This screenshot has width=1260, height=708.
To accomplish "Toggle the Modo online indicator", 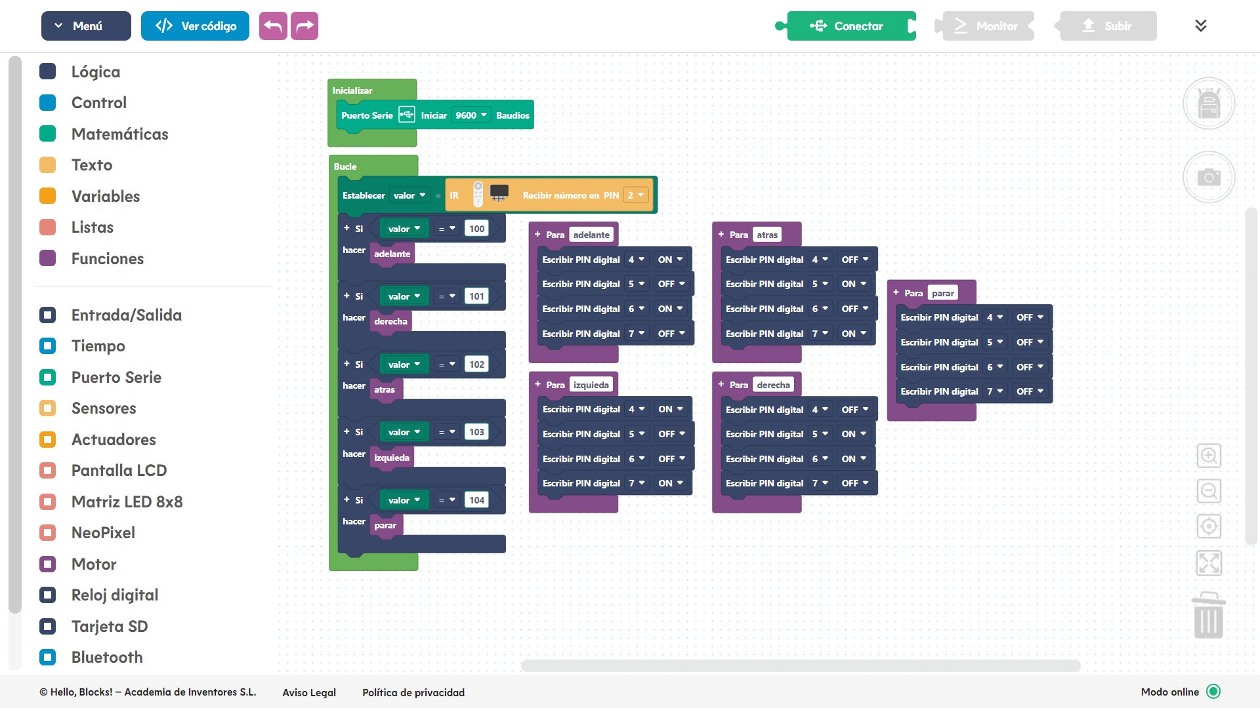I will [x=1213, y=692].
